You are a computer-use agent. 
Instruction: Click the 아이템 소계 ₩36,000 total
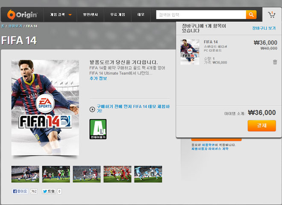[x=261, y=113]
